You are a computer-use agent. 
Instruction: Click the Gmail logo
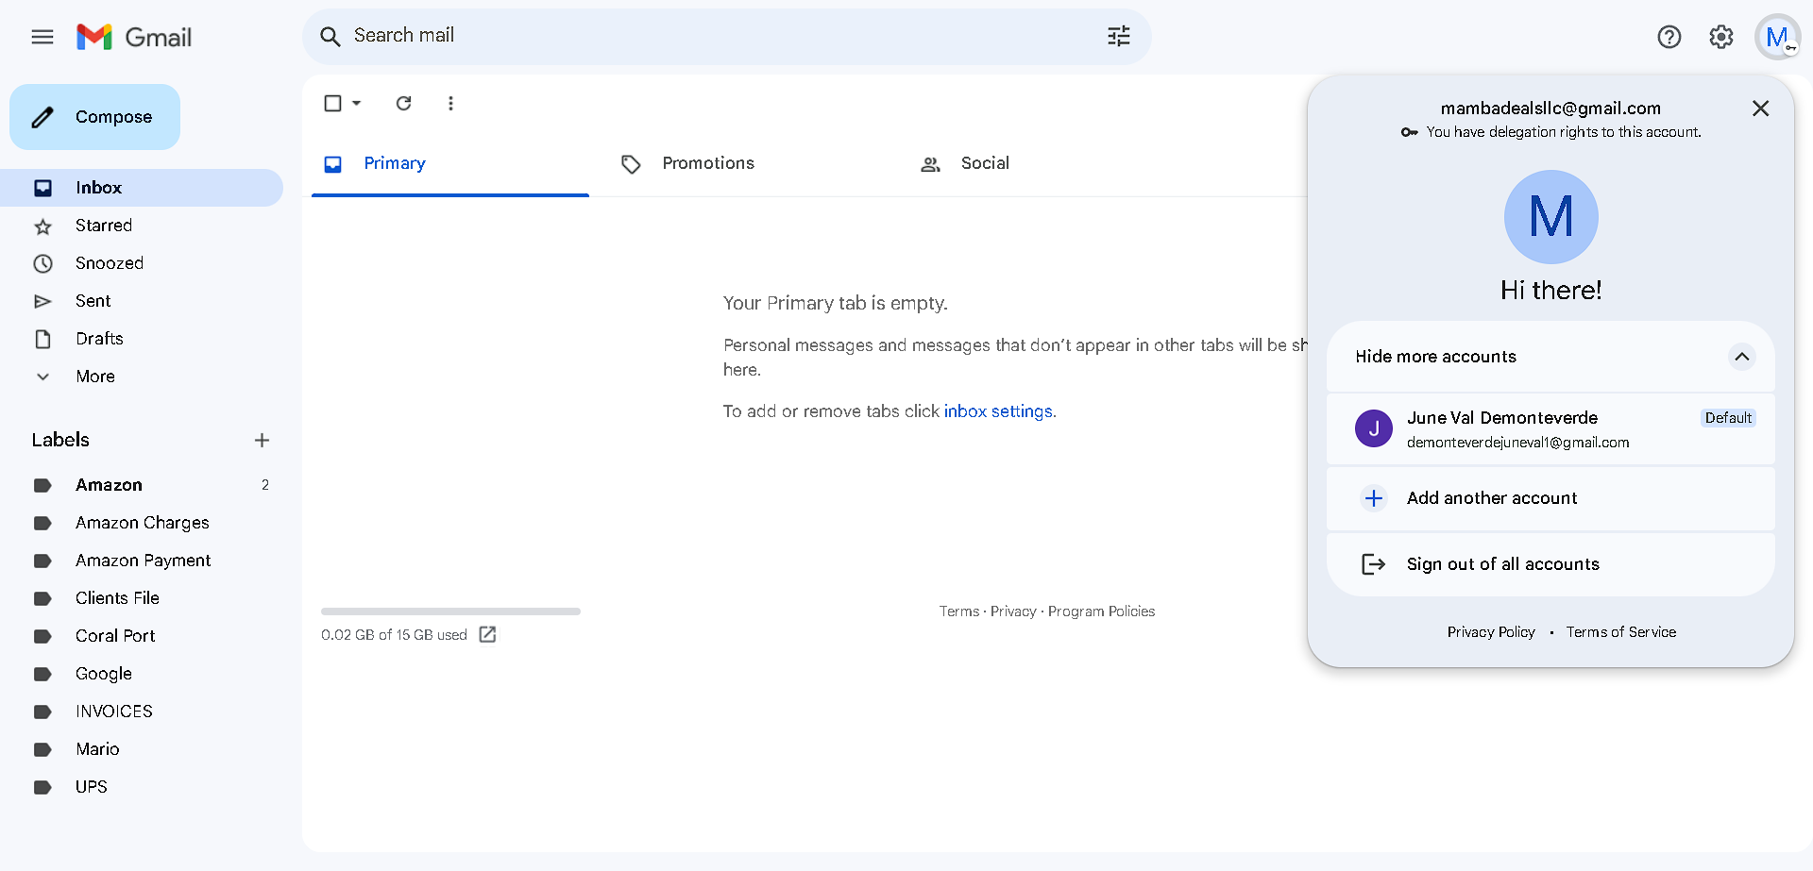[x=134, y=37]
